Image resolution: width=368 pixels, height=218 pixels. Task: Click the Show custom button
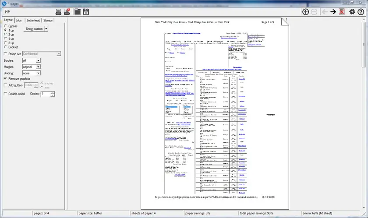[x=34, y=28]
